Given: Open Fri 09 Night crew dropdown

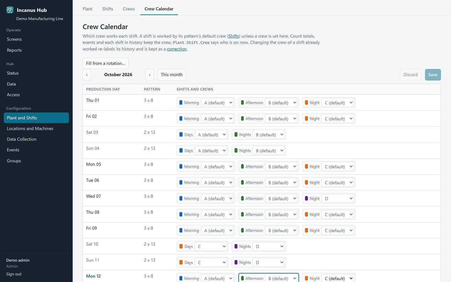Looking at the screenshot, I should (338, 231).
